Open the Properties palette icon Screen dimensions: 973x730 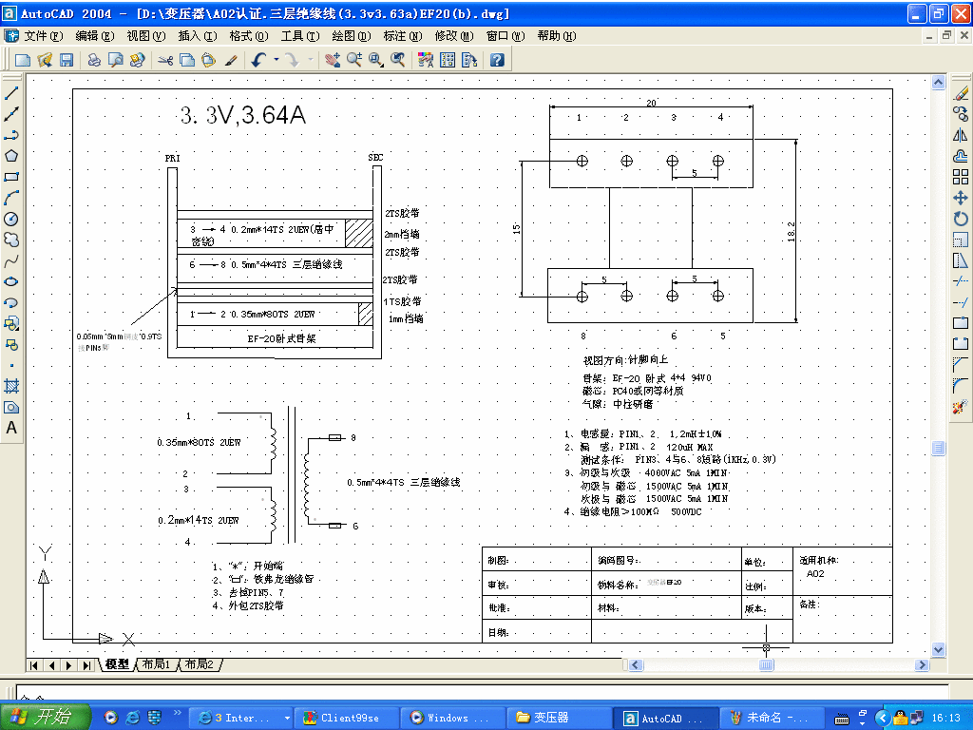[426, 60]
